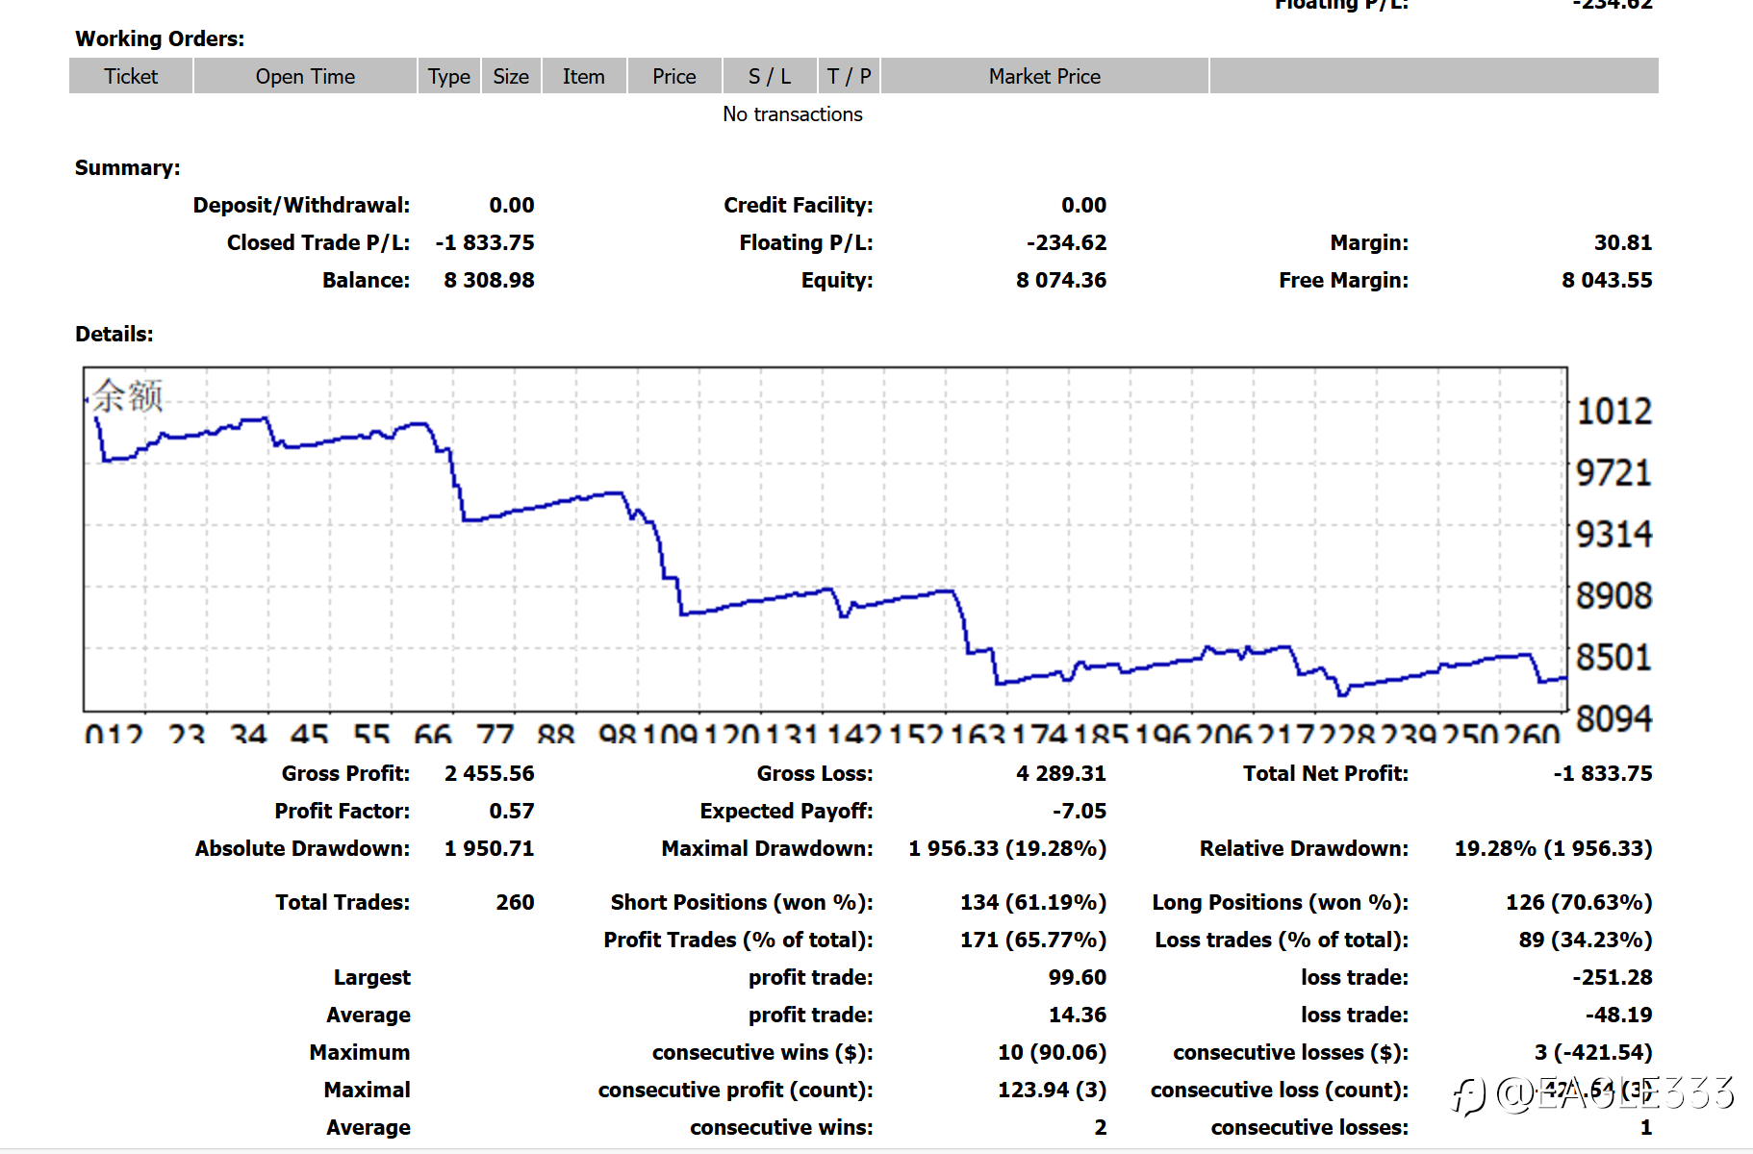Click the Total Net Profit value
Viewport: 1753px width, 1154px height.
point(1603,773)
